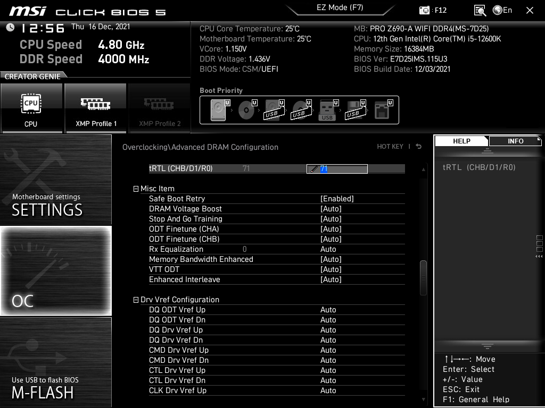Change language with the globe En icon

tap(502, 10)
